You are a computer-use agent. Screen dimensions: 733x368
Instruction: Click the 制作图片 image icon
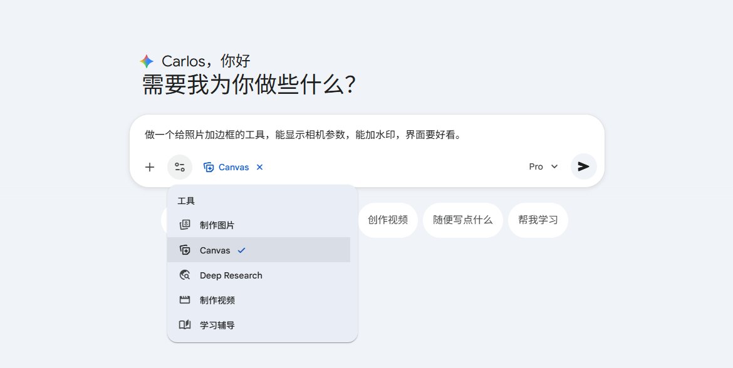[185, 225]
